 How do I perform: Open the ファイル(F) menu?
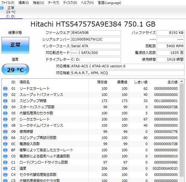(x=8, y=3)
